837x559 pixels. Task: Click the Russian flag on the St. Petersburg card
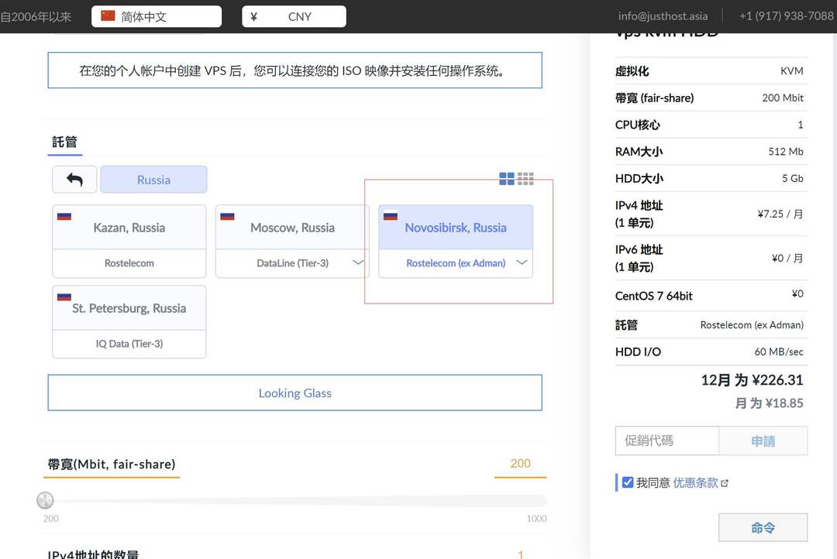coord(64,297)
